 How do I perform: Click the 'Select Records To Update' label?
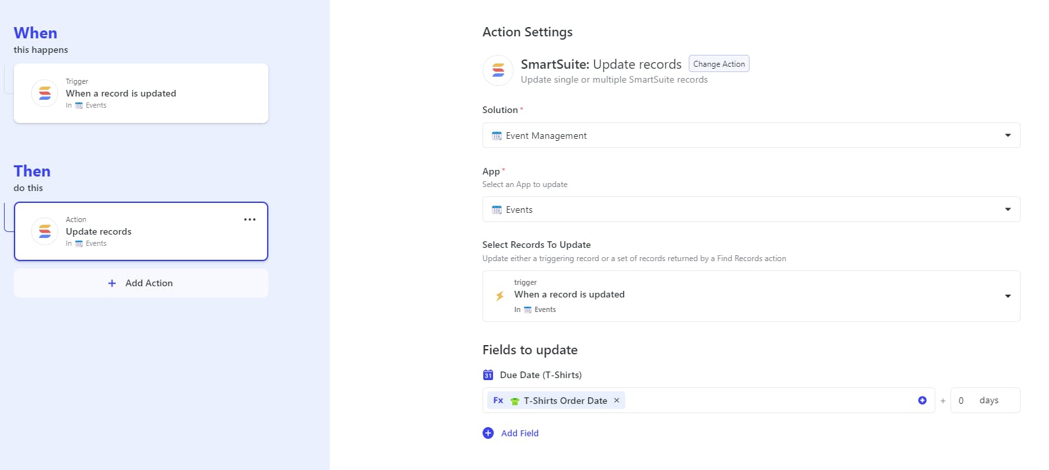click(x=537, y=245)
